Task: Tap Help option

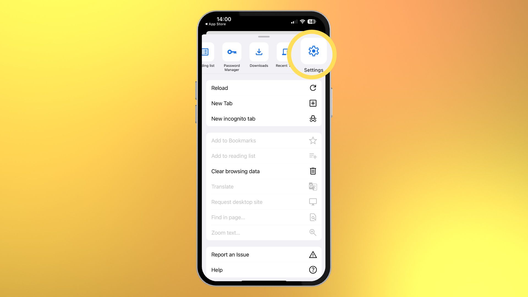Action: coord(264,270)
